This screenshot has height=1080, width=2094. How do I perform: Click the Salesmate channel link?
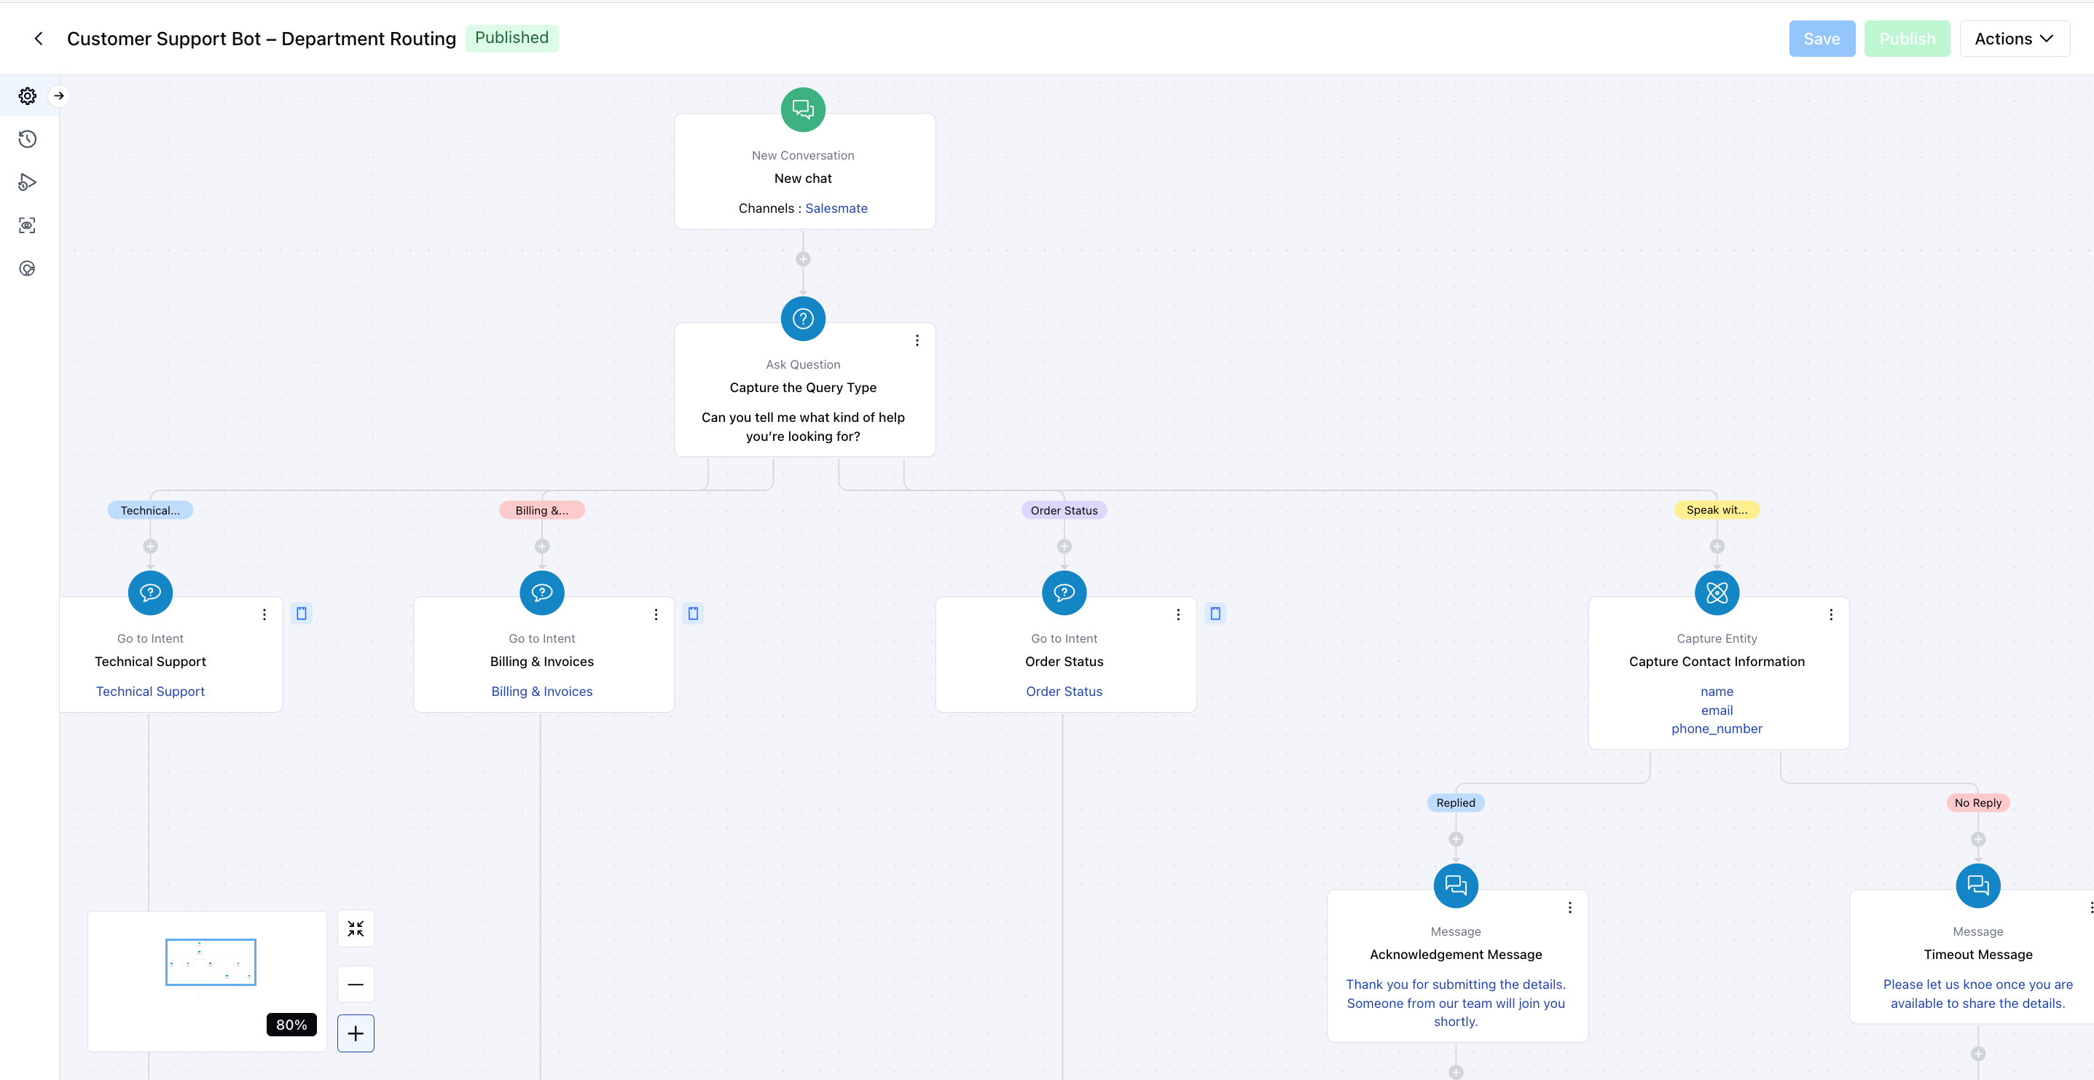[x=836, y=208]
